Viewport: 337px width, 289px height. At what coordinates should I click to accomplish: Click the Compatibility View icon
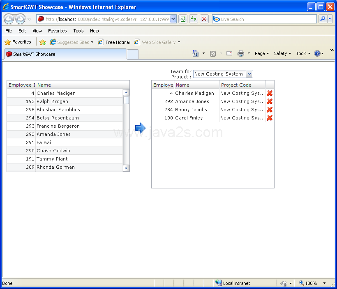click(x=183, y=19)
